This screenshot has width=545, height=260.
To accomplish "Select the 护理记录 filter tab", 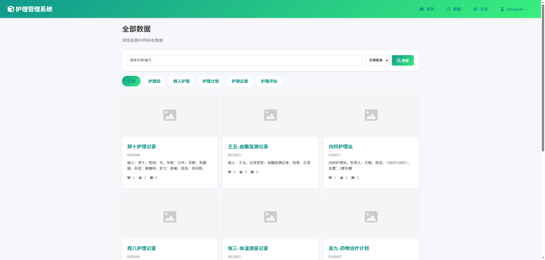I will tap(240, 81).
